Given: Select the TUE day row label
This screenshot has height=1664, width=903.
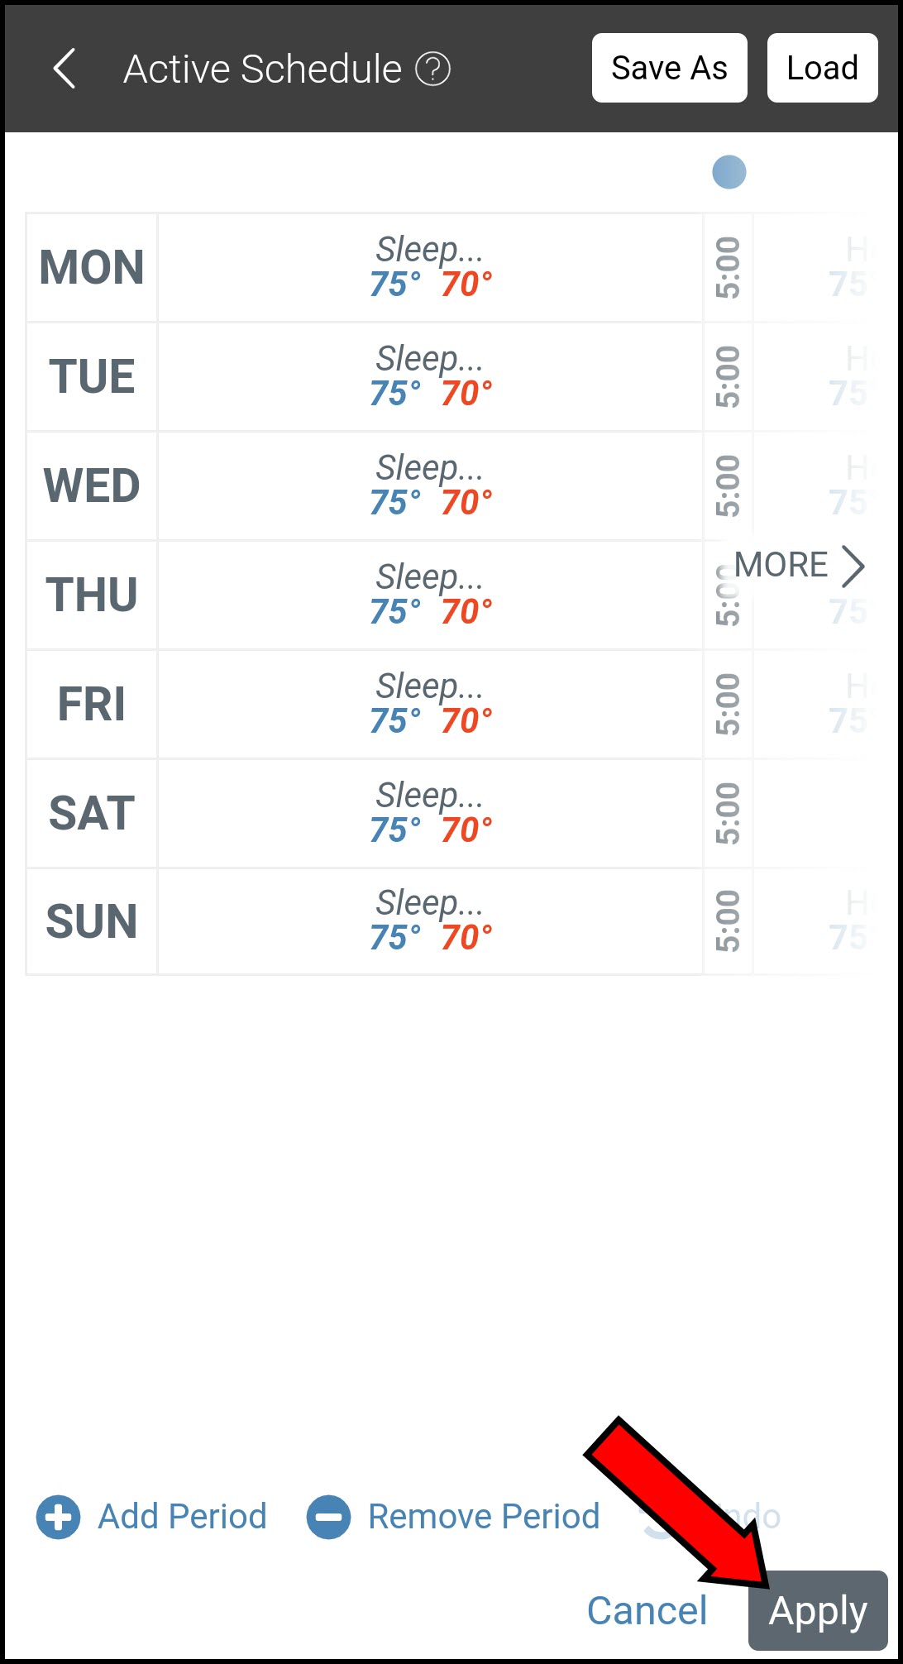Looking at the screenshot, I should (x=92, y=377).
